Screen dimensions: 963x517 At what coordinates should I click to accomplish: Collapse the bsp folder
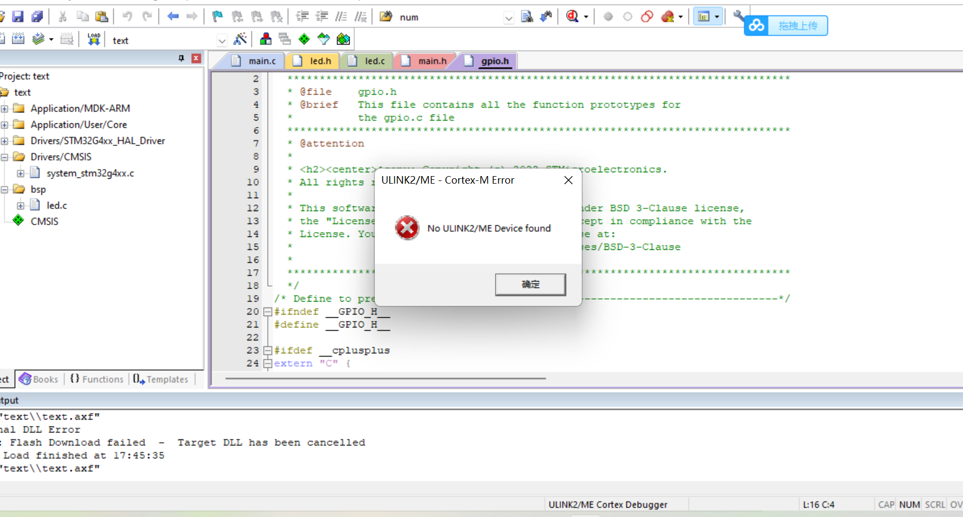point(4,190)
